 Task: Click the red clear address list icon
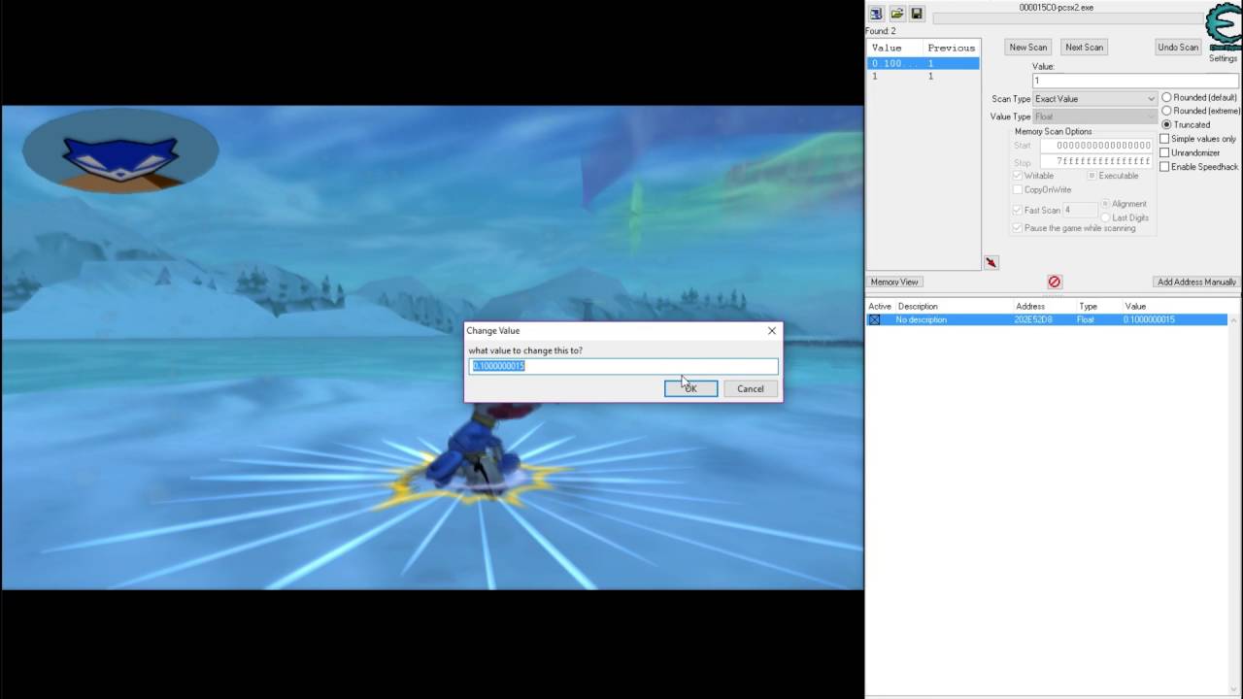click(1055, 282)
